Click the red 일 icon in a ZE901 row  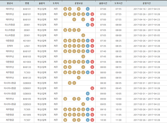click(x=92, y=25)
